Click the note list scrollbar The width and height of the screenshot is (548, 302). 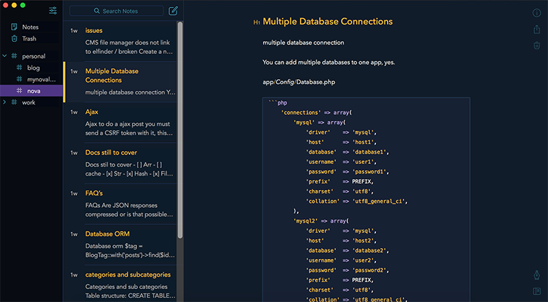(180, 130)
